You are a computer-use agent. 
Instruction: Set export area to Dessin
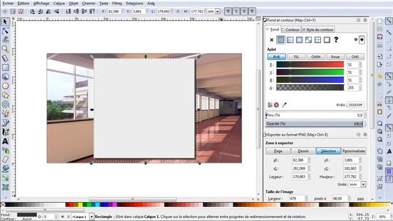tap(303, 151)
